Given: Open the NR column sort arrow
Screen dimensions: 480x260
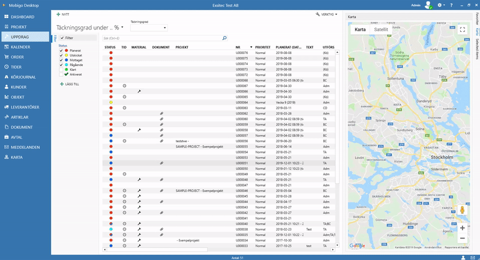Looking at the screenshot, I should click(x=251, y=47).
